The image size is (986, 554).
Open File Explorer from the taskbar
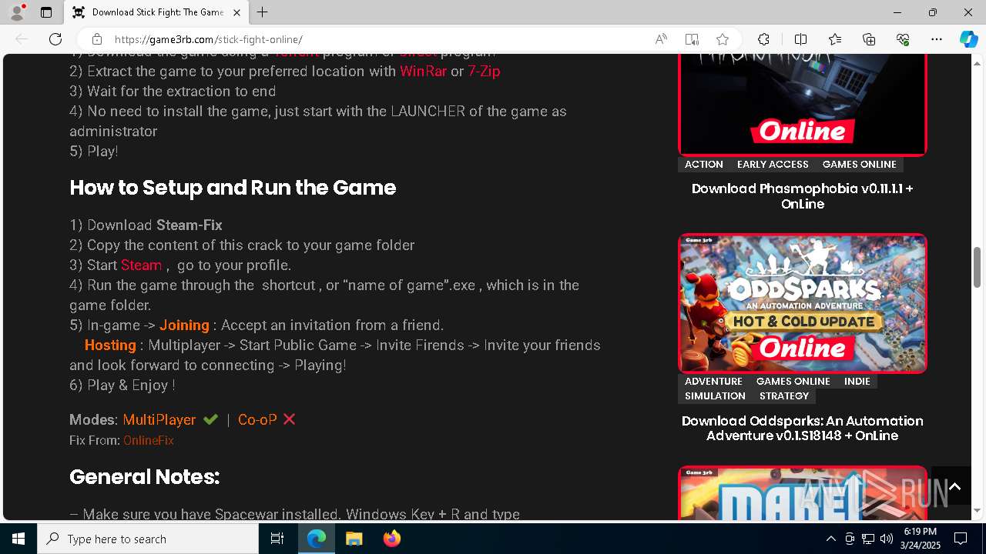click(354, 539)
